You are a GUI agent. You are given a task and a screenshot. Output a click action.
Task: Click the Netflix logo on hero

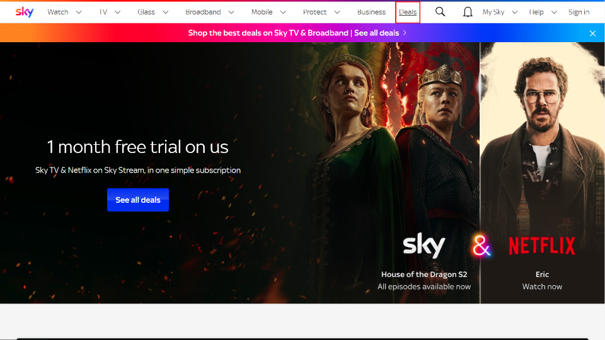pos(542,246)
